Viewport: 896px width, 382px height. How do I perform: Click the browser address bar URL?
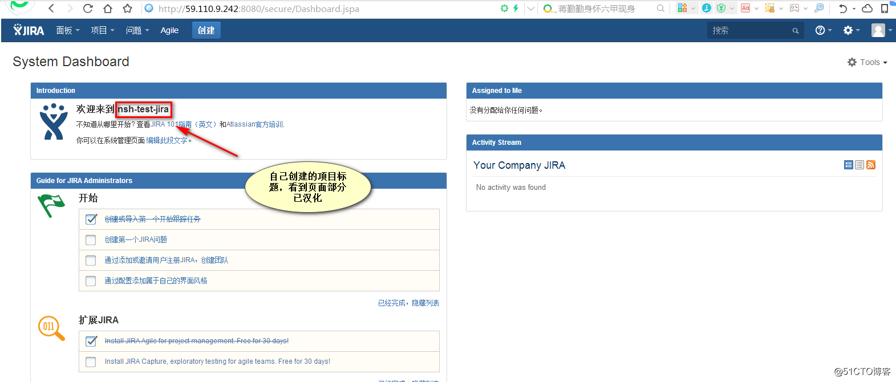tap(259, 9)
